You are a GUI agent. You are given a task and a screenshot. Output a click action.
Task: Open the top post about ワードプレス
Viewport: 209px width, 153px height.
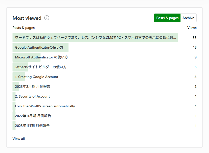pyautogui.click(x=95, y=38)
